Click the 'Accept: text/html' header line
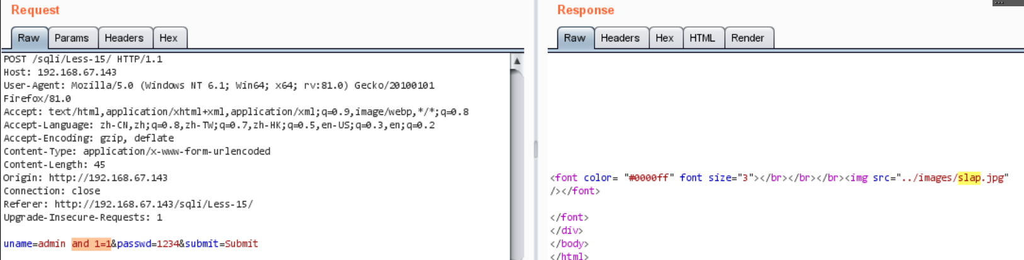Image resolution: width=1024 pixels, height=260 pixels. pyautogui.click(x=236, y=112)
